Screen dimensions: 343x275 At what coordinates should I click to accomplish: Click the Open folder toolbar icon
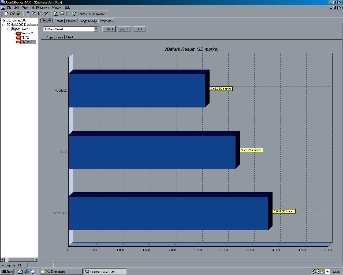(12, 13)
